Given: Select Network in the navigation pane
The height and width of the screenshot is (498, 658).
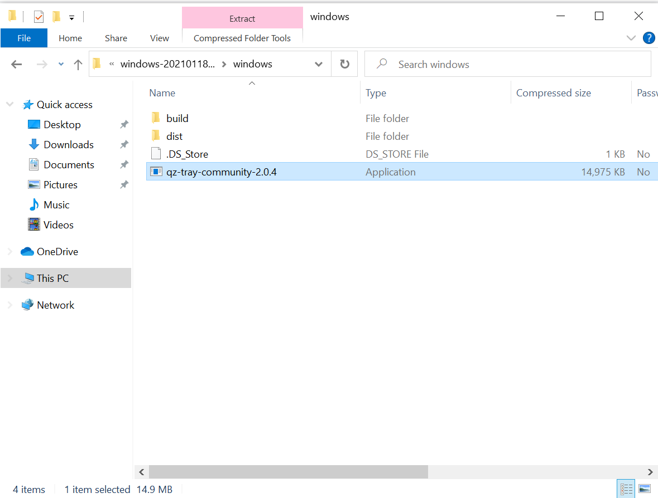Looking at the screenshot, I should pyautogui.click(x=55, y=305).
